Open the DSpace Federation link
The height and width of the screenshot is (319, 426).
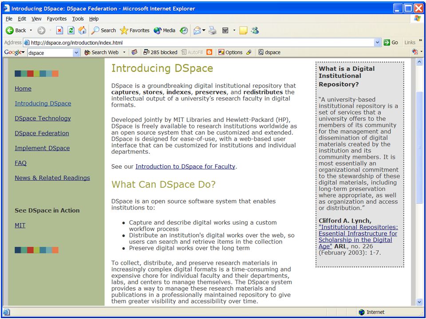tap(42, 133)
